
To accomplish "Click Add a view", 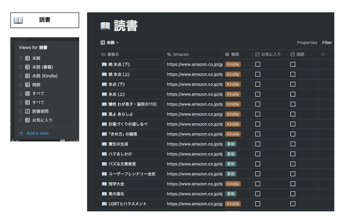I will click(x=34, y=133).
